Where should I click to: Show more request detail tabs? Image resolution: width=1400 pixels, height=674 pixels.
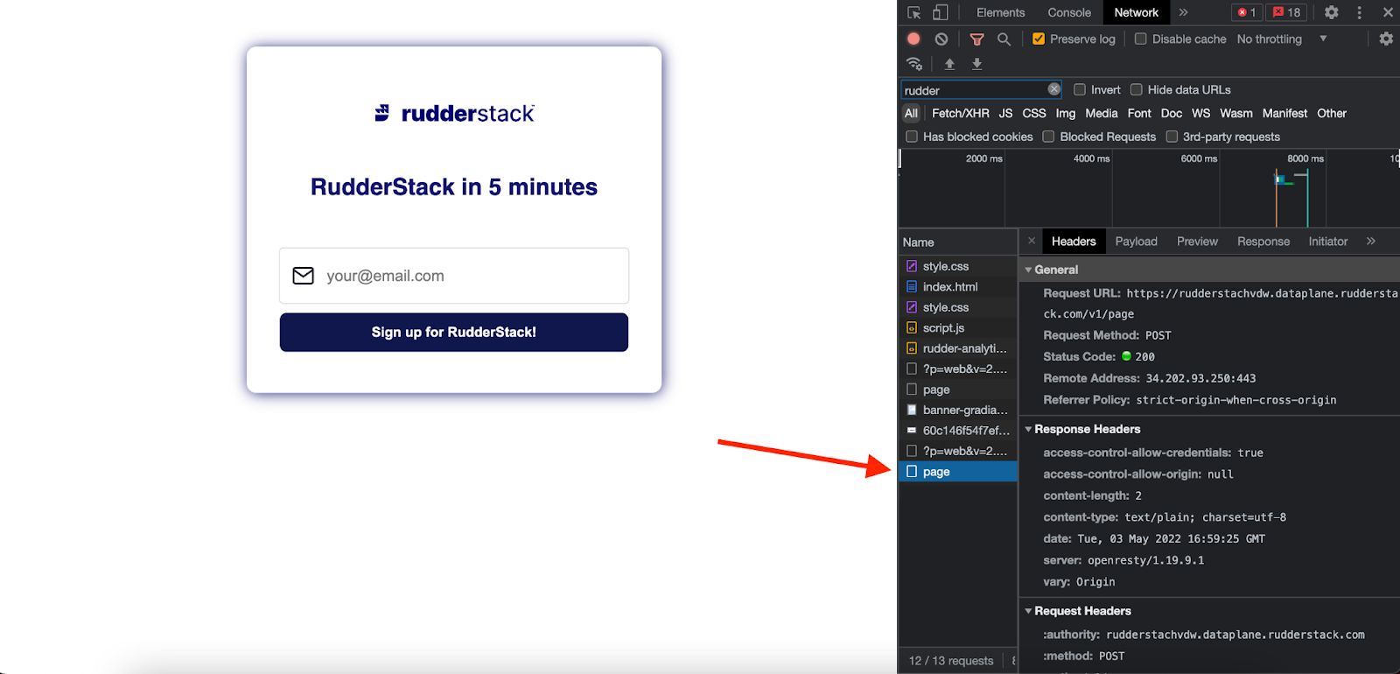pos(1371,241)
